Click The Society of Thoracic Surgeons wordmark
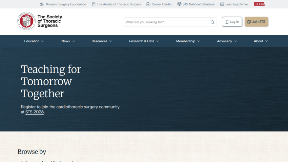This screenshot has width=288, height=162. point(50,21)
